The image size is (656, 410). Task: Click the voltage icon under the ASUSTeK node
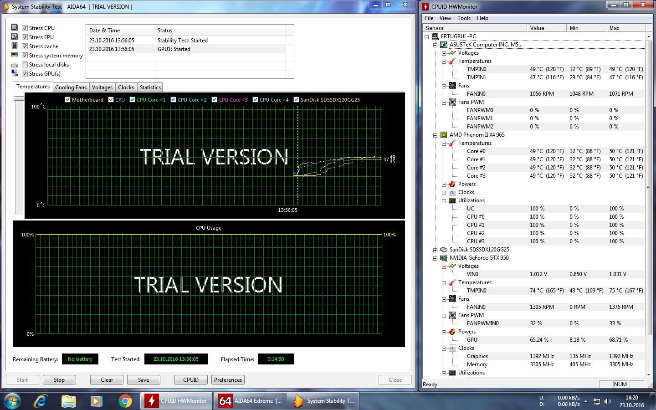pyautogui.click(x=452, y=53)
